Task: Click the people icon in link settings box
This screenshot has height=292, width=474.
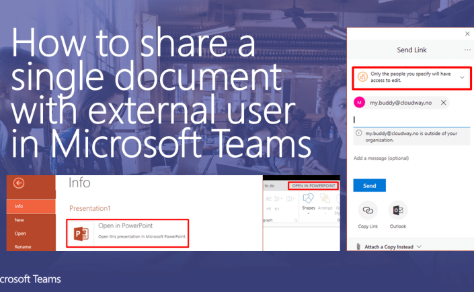Action: click(x=362, y=77)
